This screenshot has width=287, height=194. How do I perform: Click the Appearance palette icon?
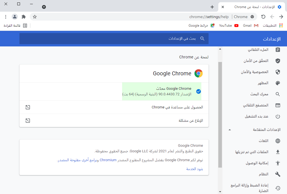[x=278, y=83]
